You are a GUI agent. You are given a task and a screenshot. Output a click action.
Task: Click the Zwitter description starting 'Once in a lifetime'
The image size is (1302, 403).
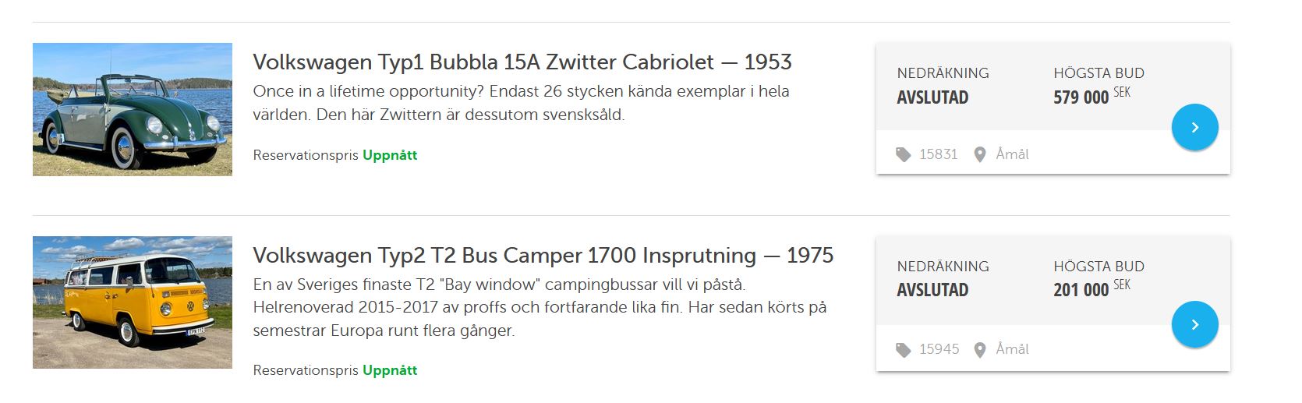[x=521, y=103]
